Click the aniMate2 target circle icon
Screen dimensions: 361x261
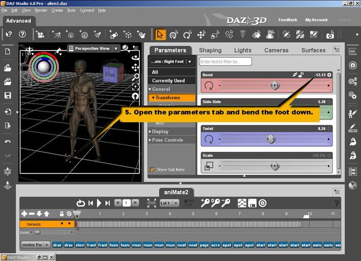(262, 203)
